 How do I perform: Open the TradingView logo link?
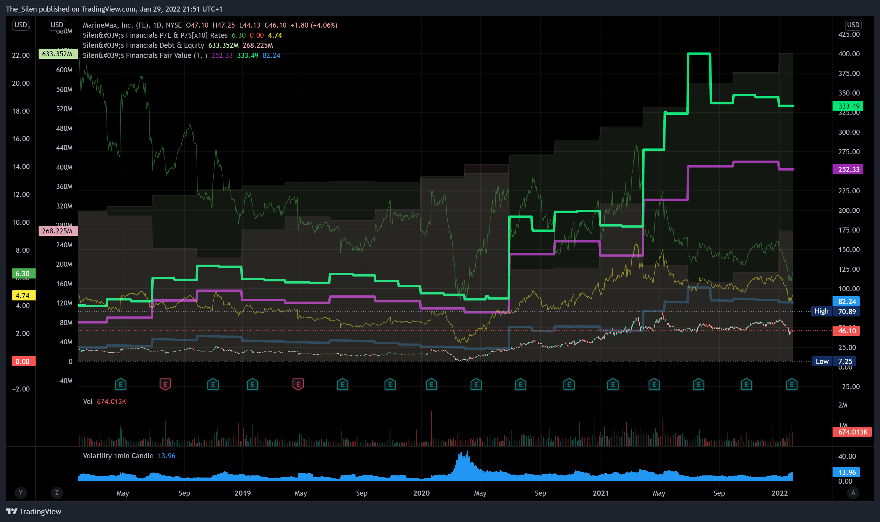[34, 511]
